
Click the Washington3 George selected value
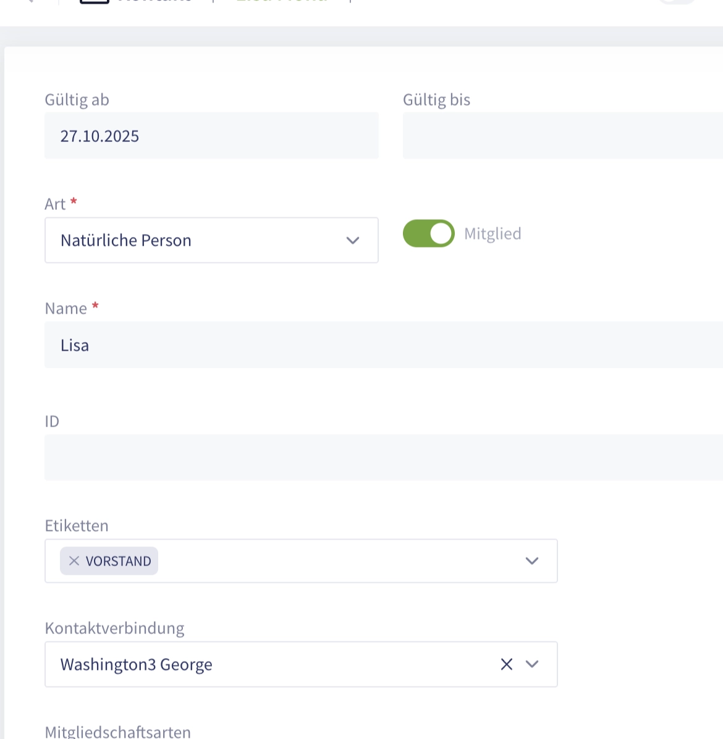137,664
